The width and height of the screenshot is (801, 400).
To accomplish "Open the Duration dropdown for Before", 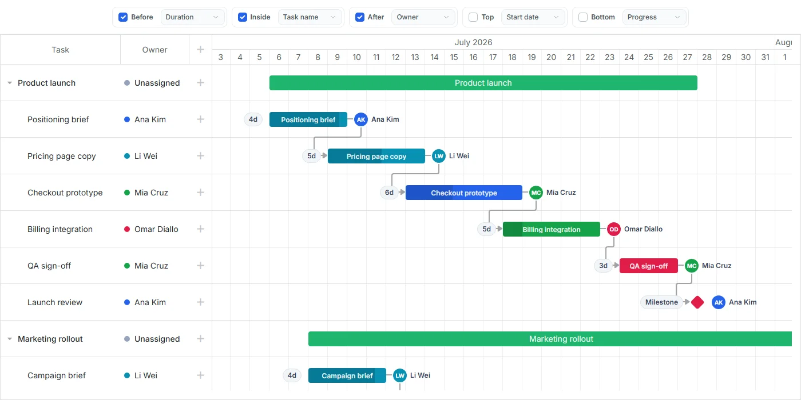I will [192, 17].
